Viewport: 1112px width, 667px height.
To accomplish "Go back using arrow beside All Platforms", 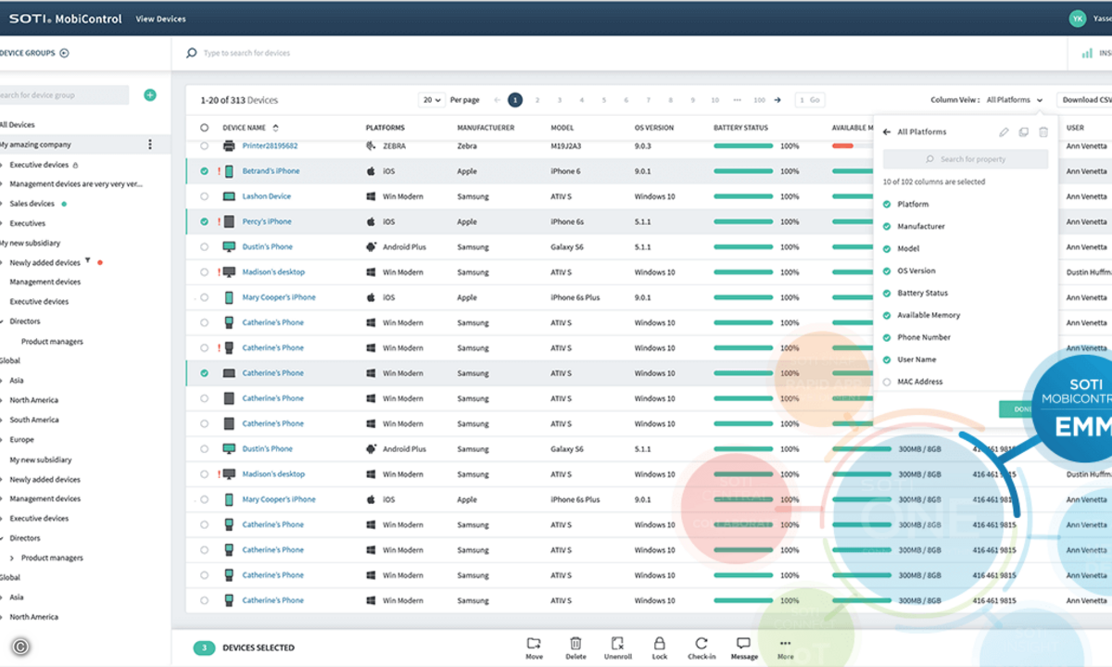I will coord(887,132).
